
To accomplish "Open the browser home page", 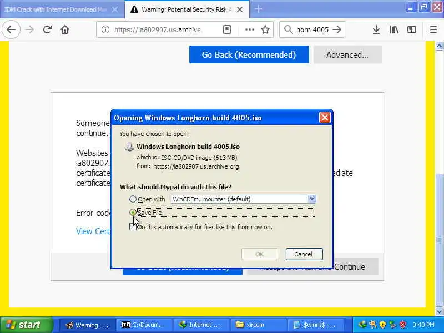I will tap(65, 29).
